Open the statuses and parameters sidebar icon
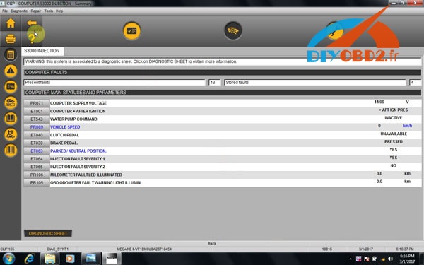Viewport: 424px width, 265px height. tap(11, 87)
